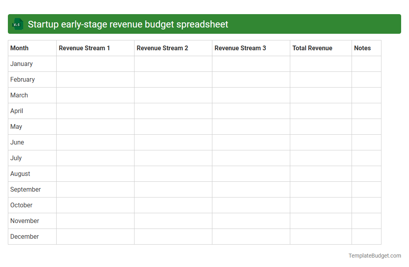Select the June row label
The width and height of the screenshot is (409, 267).
pyautogui.click(x=17, y=142)
